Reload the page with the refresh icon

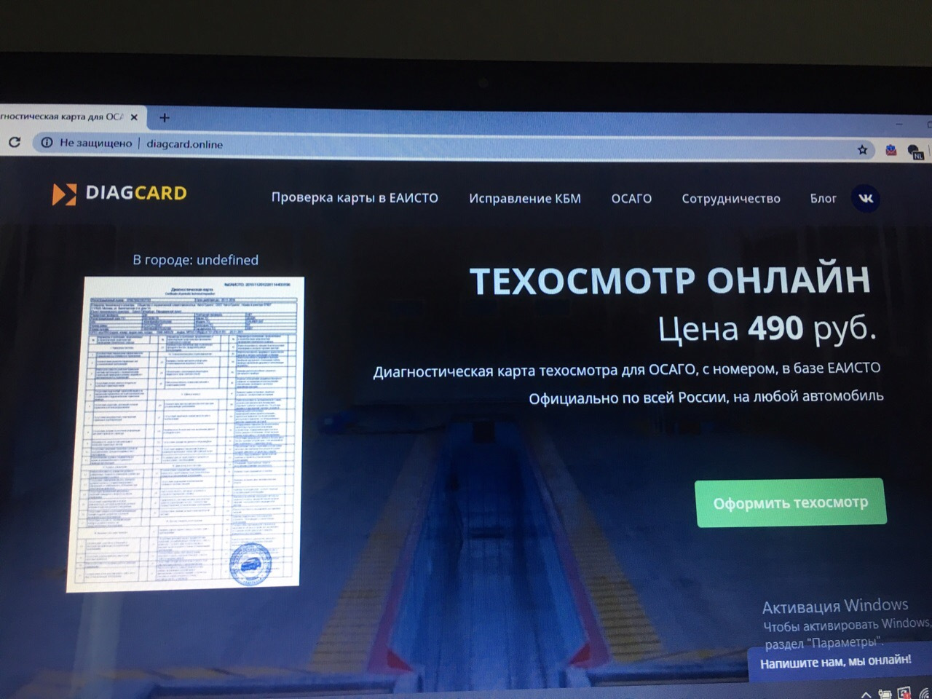point(14,142)
